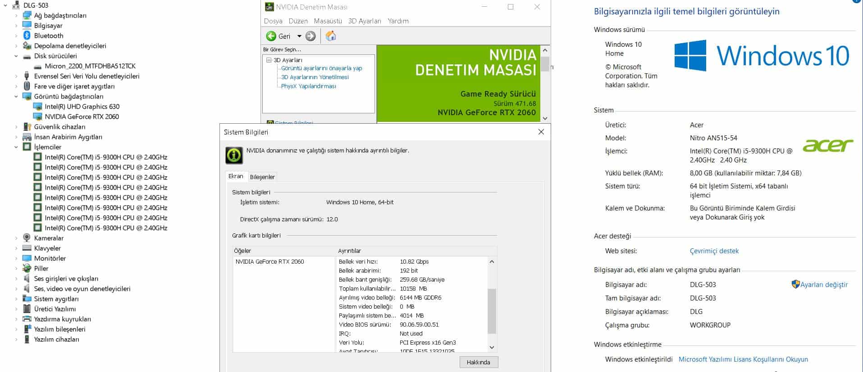
Task: Select Yazılım bileşenleri tree item
Action: [x=59, y=329]
